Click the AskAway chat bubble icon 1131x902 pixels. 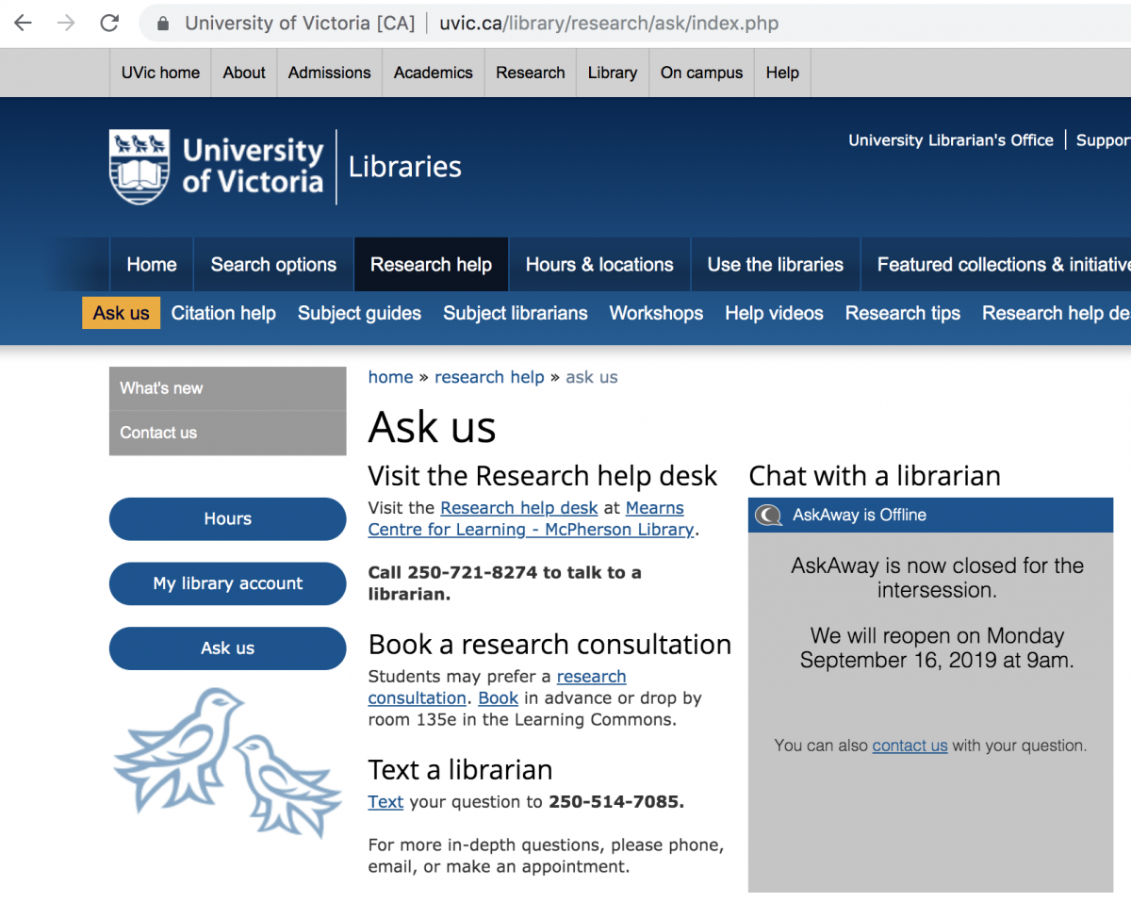click(x=769, y=515)
